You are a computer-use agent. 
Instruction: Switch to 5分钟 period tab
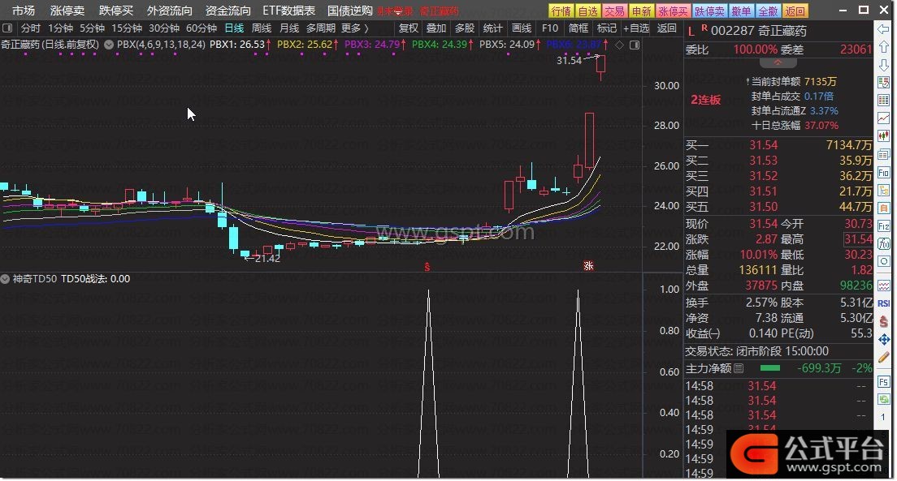(x=92, y=28)
